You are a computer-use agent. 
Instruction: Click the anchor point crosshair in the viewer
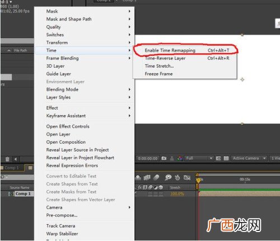[x=242, y=79]
